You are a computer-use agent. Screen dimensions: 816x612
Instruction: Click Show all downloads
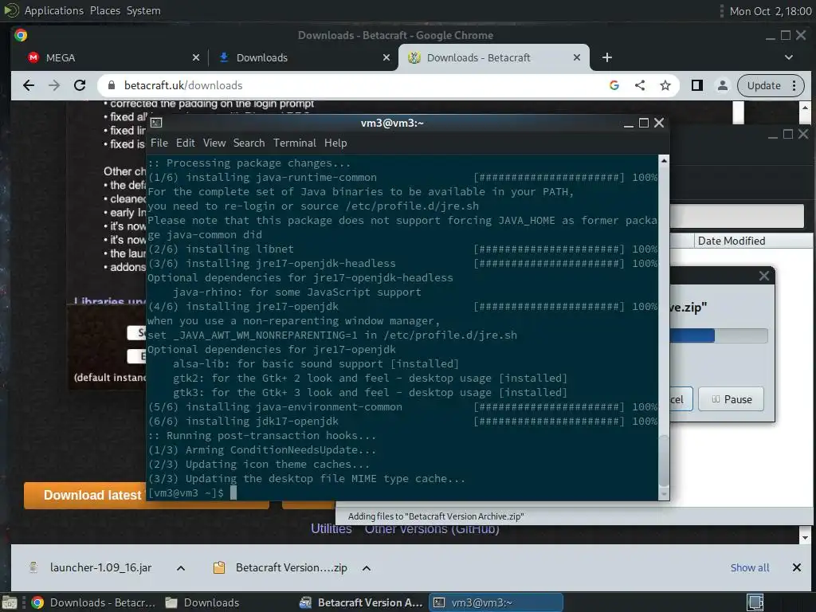[749, 567]
